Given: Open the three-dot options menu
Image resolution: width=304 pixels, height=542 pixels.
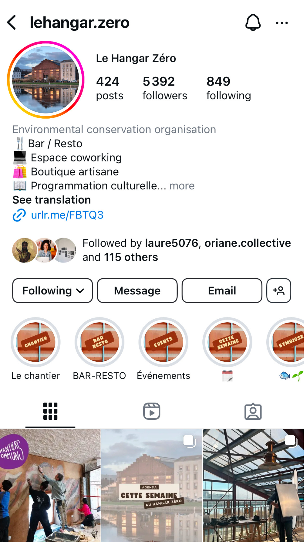Looking at the screenshot, I should [282, 23].
